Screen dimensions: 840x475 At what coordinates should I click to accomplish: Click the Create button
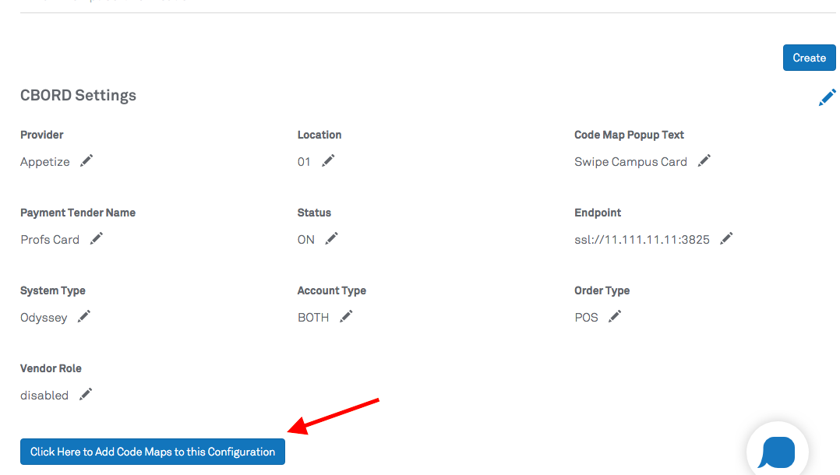pyautogui.click(x=809, y=58)
